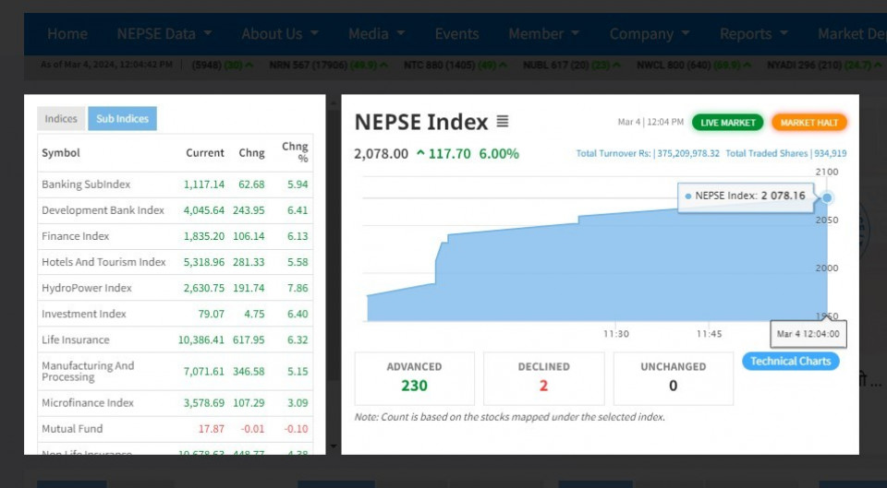
Task: Select the Sub Indices tab
Action: pos(122,119)
